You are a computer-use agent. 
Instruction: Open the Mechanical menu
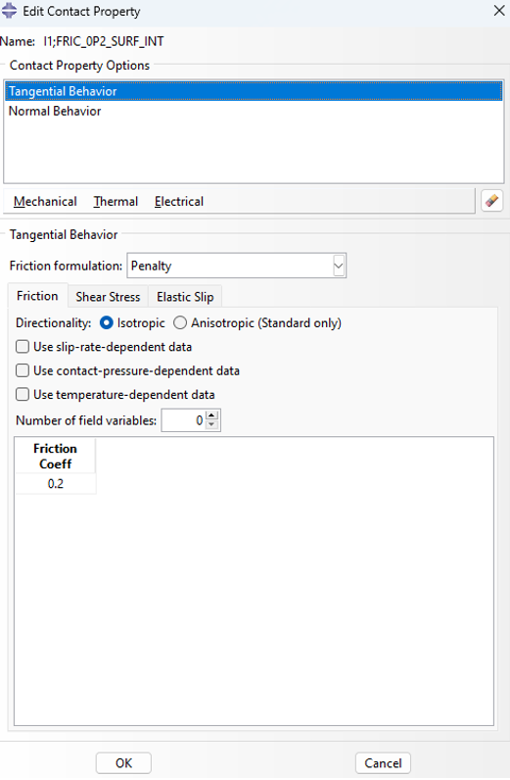pyautogui.click(x=45, y=202)
